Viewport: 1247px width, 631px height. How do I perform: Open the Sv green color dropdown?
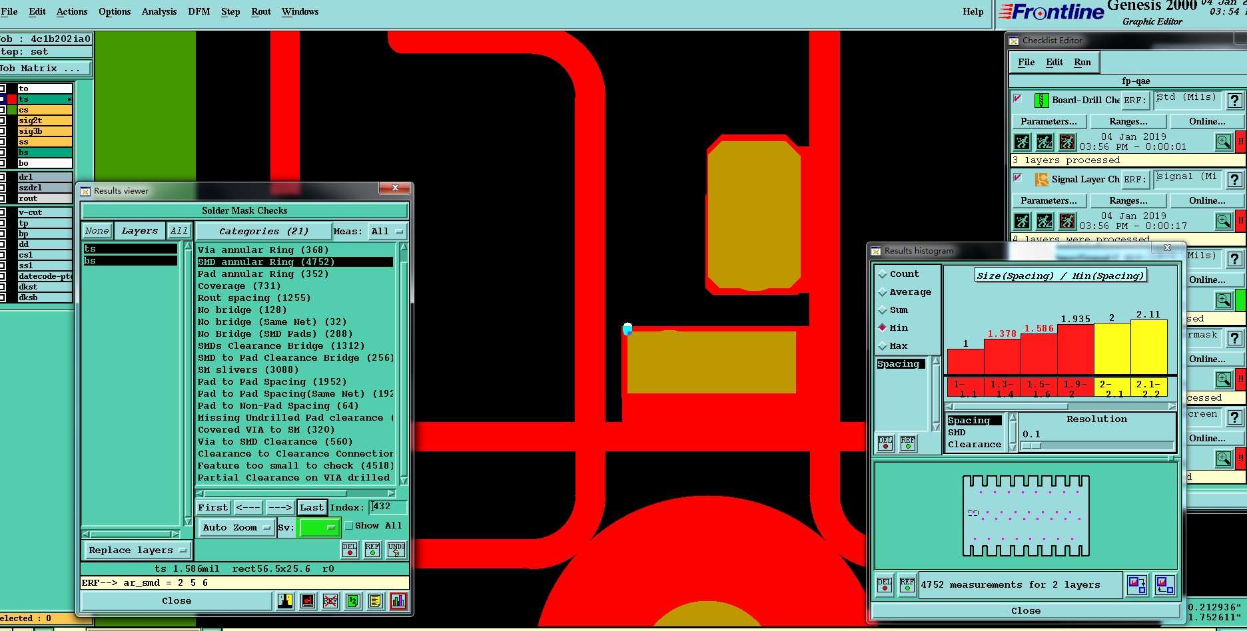point(319,528)
